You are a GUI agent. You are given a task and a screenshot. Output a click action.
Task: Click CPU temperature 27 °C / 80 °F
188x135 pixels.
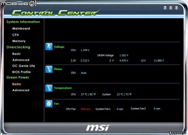point(88,94)
